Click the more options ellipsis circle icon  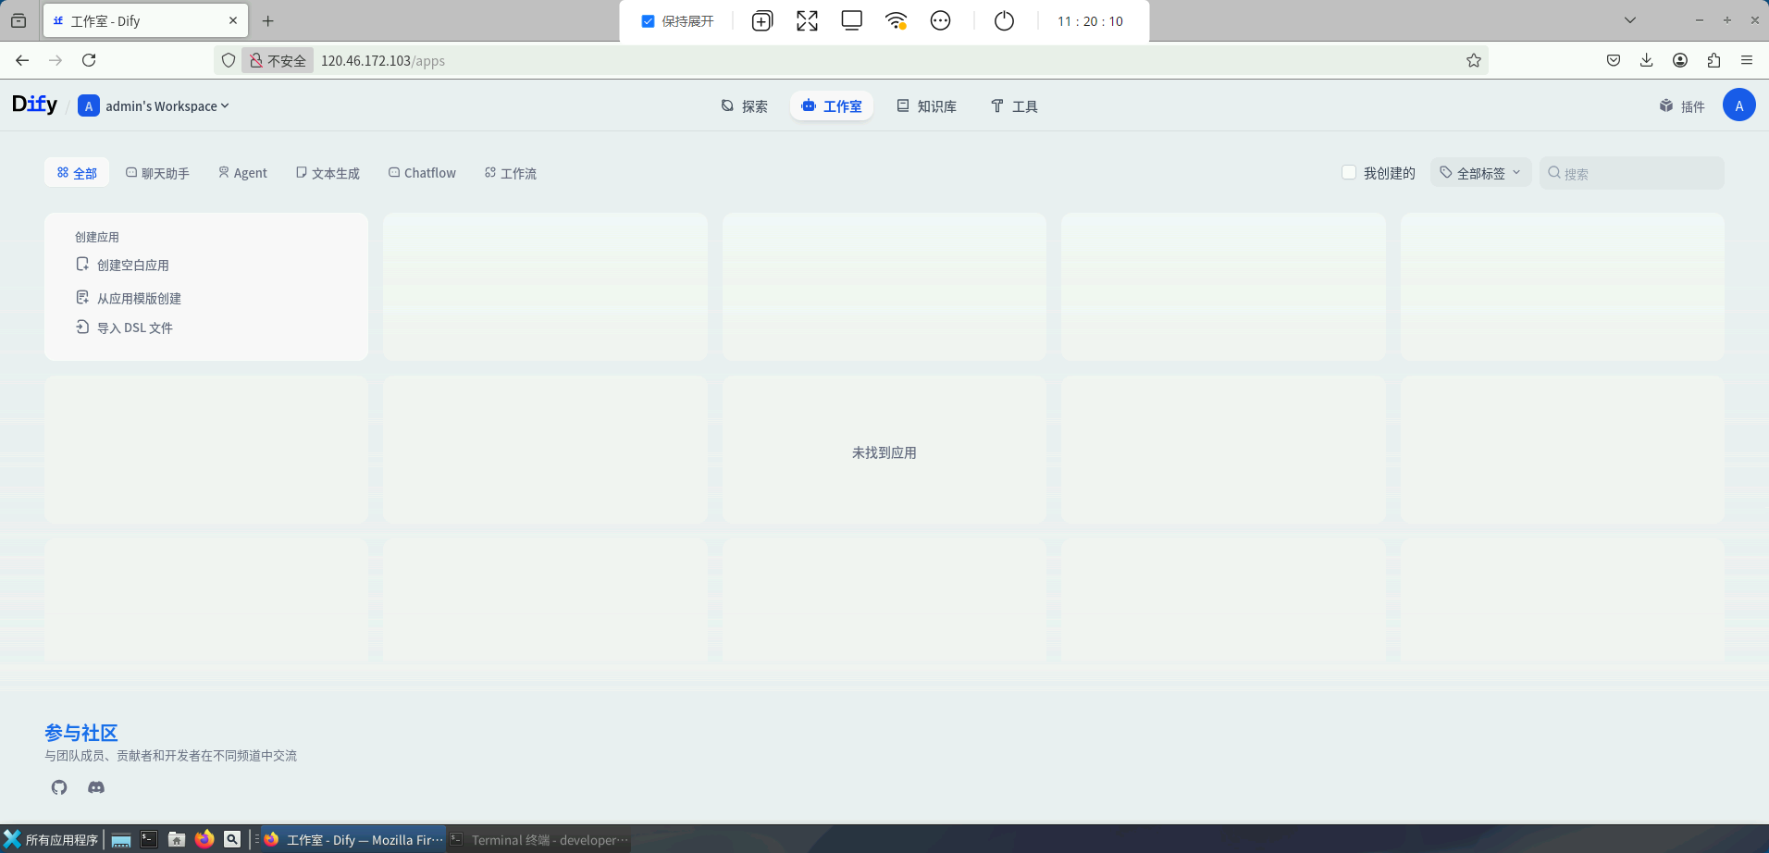(x=941, y=20)
